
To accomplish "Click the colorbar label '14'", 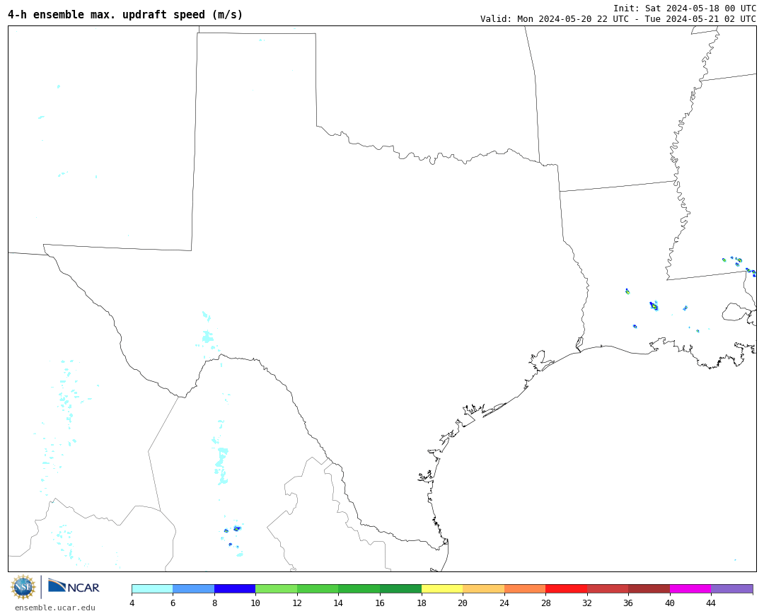I will point(338,603).
